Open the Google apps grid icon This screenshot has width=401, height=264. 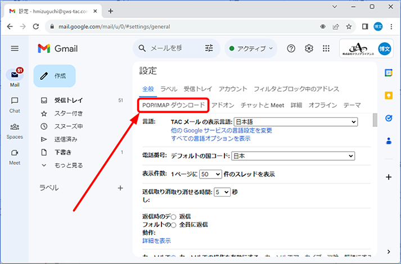click(326, 48)
